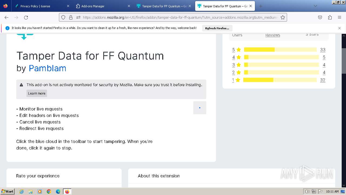Viewport: 346px width, 195px height.
Task: Click the warning triangle icon
Action: [21, 85]
